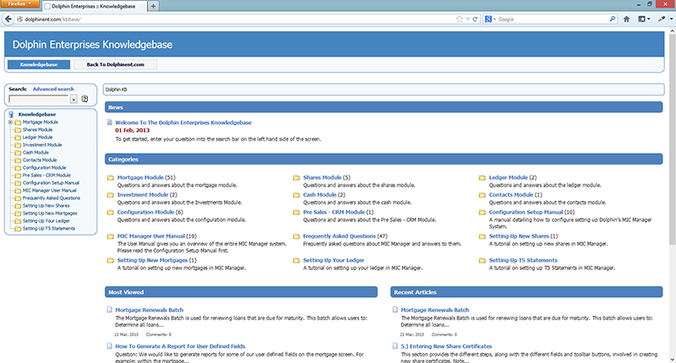The height and width of the screenshot is (363, 676).
Task: Open the browser new tab plus button
Action: [153, 6]
